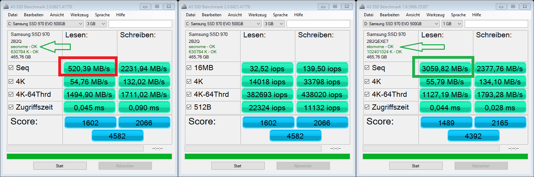Image resolution: width=534 pixels, height=177 pixels.
Task: Click the total score 4392
Action: click(x=473, y=136)
